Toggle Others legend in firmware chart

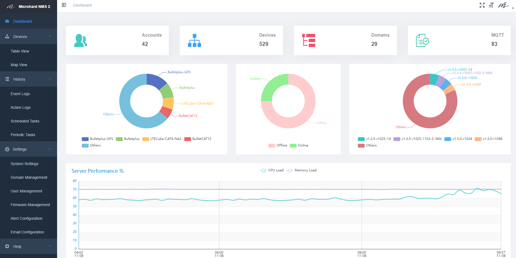click(367, 145)
